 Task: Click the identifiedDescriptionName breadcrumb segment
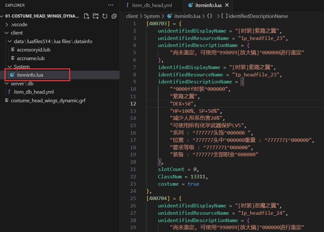tap(258, 16)
